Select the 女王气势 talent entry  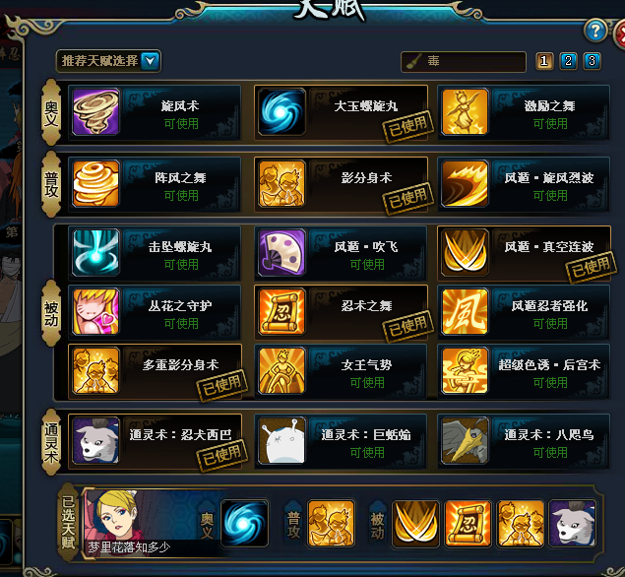click(x=341, y=371)
